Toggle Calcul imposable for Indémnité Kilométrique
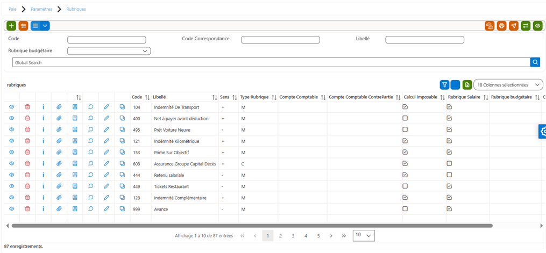Image resolution: width=546 pixels, height=253 pixels. tap(405, 141)
